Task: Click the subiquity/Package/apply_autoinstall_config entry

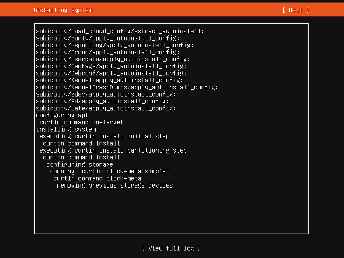Action: 111,66
